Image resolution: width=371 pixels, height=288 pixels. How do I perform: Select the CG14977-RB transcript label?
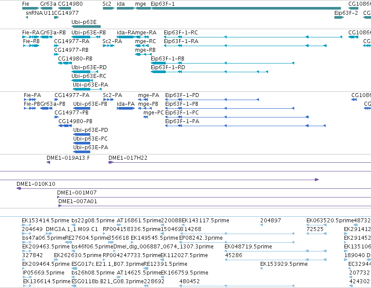(x=71, y=50)
